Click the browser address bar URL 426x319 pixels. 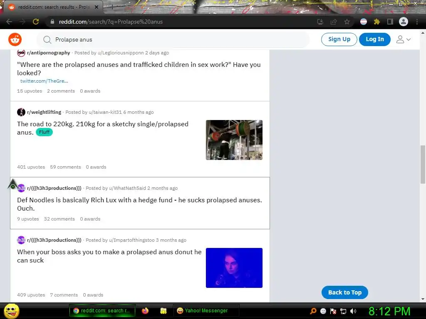(111, 22)
